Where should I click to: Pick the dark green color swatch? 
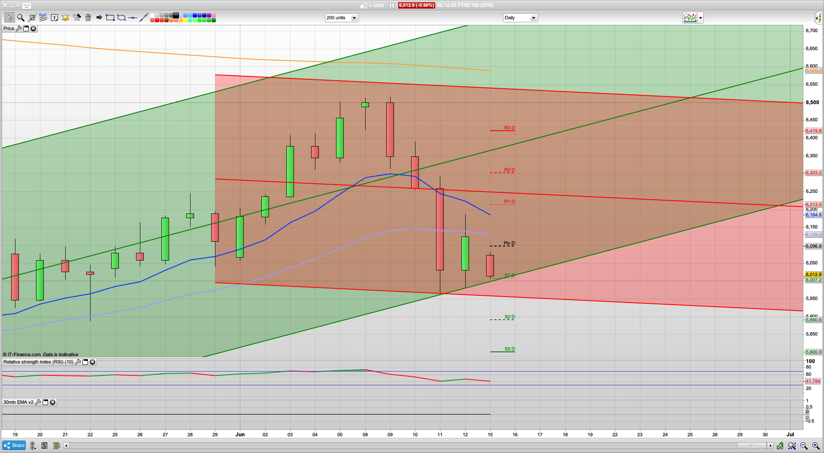(x=214, y=20)
